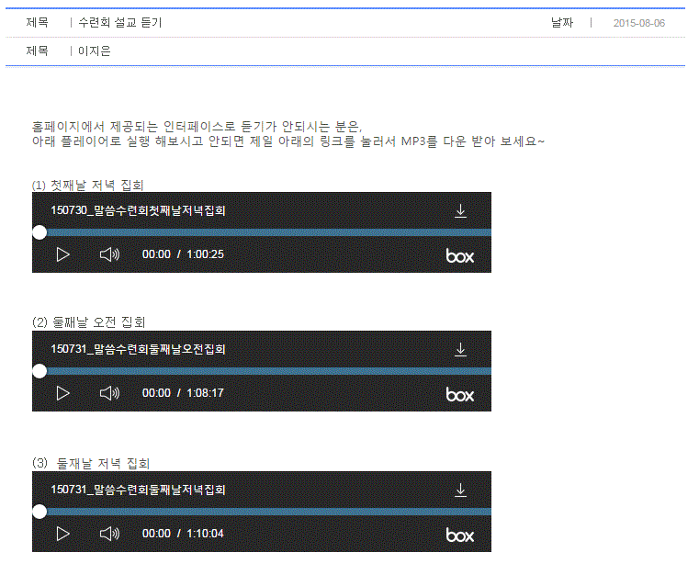Click the heading (3) 둘재날 저녁 집회
The height and width of the screenshot is (575, 699).
click(91, 464)
